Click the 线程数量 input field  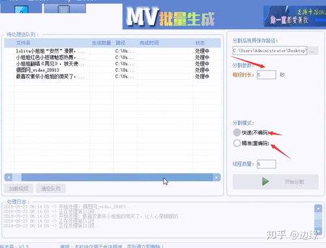(267, 164)
